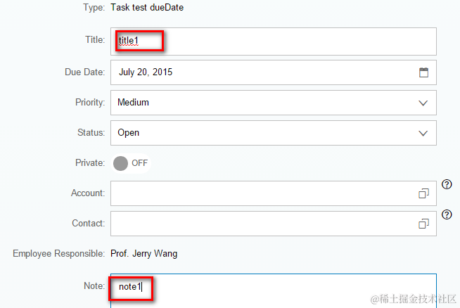Click question mark help beside Account
Viewport: 460px width, 308px height.
coord(447,185)
